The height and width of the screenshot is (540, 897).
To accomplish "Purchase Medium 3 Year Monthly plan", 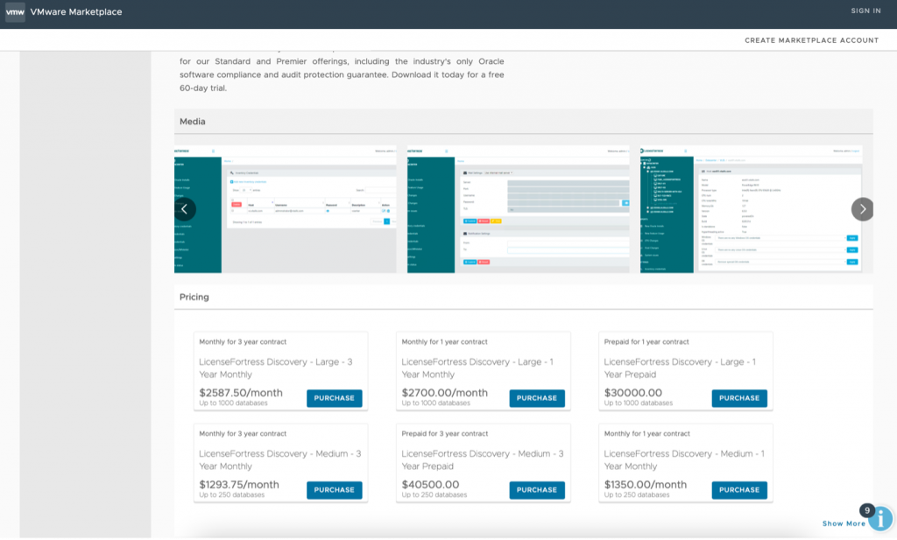I will point(334,490).
